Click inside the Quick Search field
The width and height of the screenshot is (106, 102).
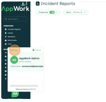coord(15,19)
